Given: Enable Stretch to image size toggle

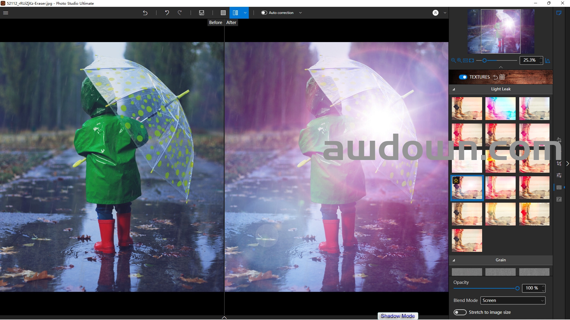Looking at the screenshot, I should tap(460, 312).
